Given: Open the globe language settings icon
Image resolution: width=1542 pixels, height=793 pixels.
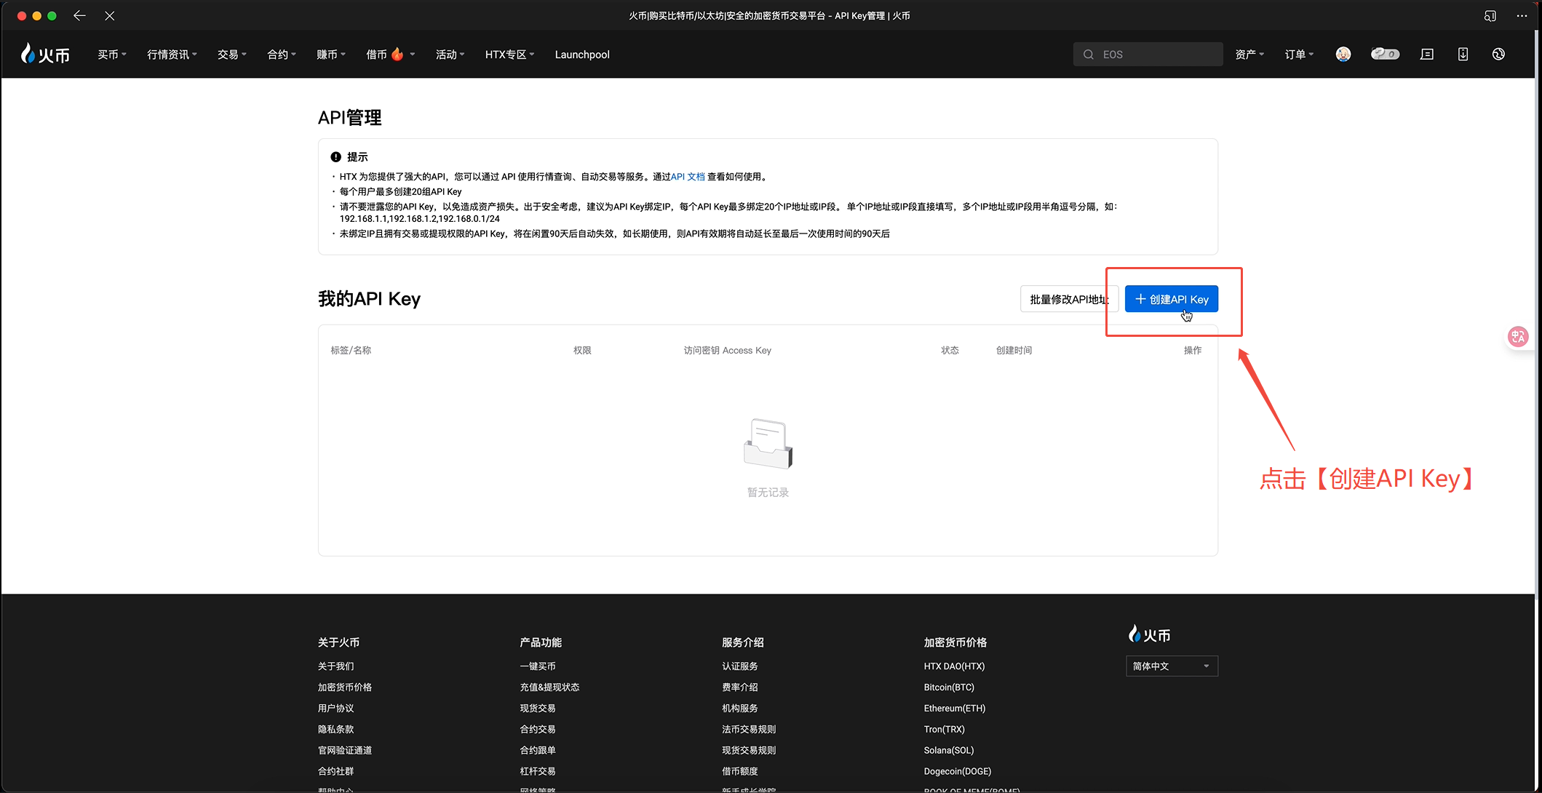Looking at the screenshot, I should point(1498,54).
